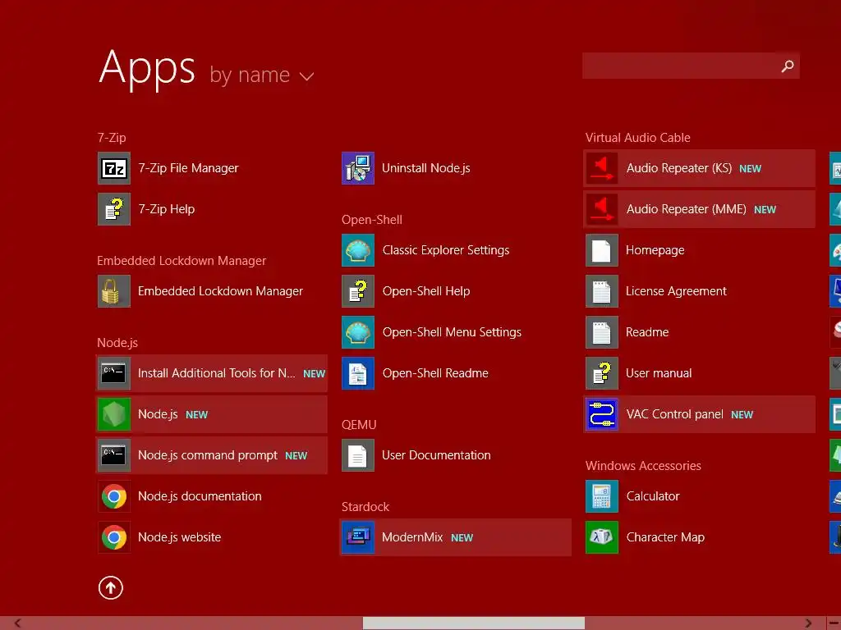Open the Open-Shell Readme document icon

[x=358, y=373]
